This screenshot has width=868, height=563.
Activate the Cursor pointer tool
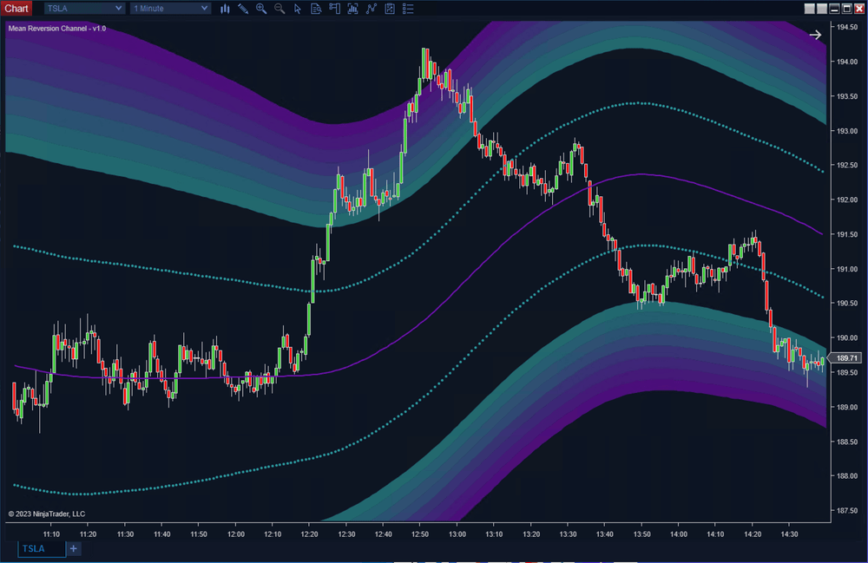coord(298,9)
